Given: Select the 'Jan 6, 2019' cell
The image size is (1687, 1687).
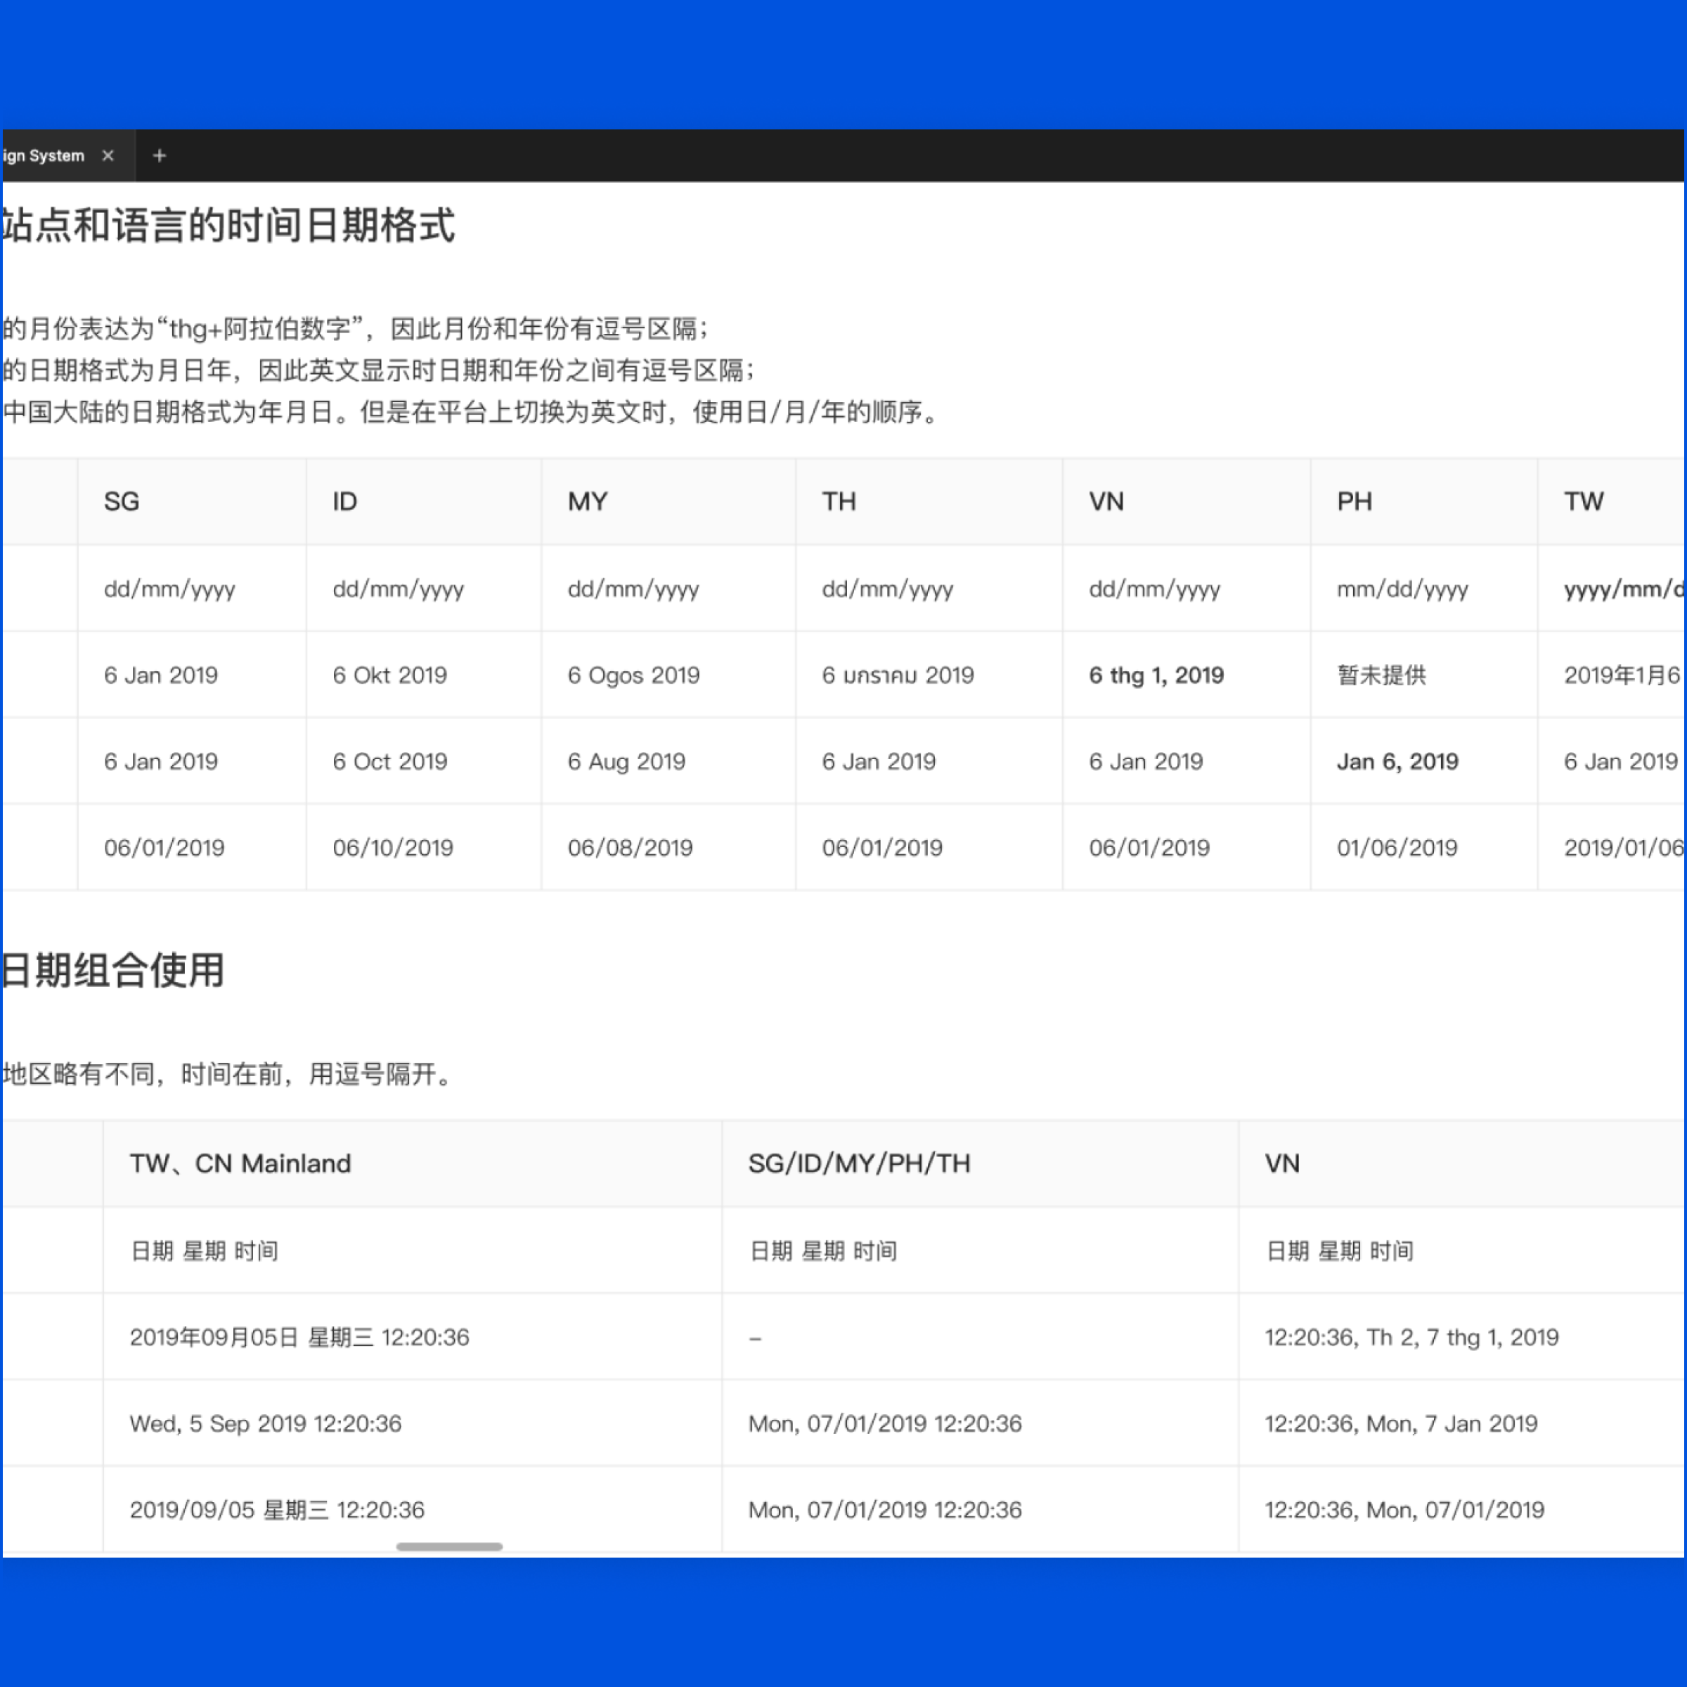Looking at the screenshot, I should coord(1424,761).
